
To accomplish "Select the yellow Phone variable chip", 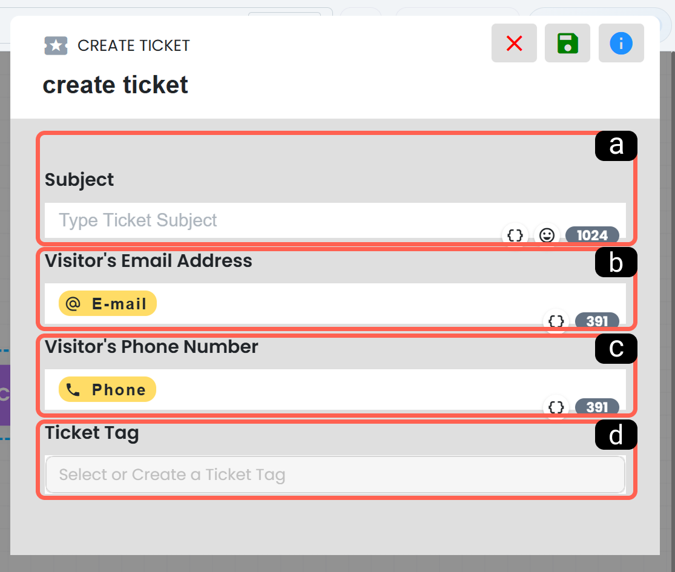I will (107, 390).
